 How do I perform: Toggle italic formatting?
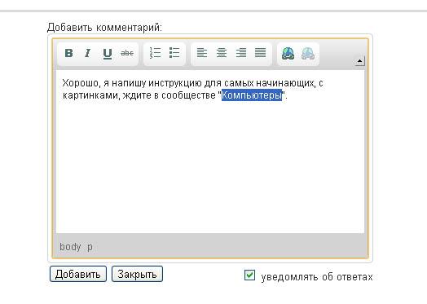88,53
